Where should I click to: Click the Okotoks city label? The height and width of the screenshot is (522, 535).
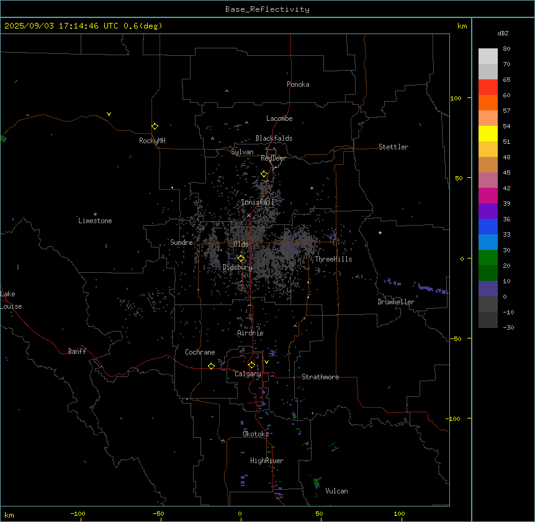256,434
